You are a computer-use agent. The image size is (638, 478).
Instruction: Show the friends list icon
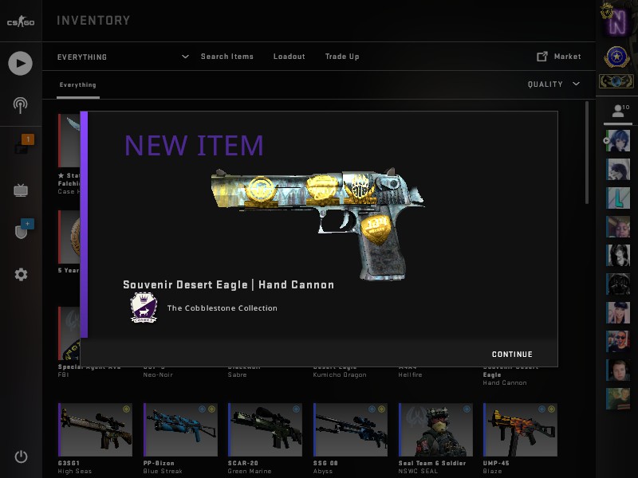pos(618,111)
